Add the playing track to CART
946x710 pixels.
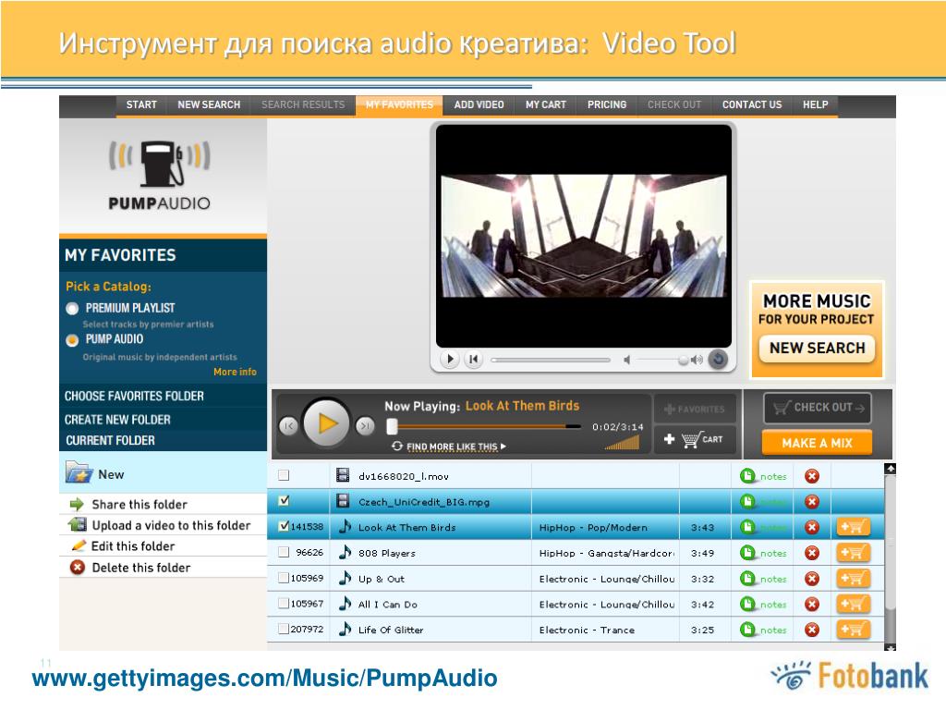695,439
